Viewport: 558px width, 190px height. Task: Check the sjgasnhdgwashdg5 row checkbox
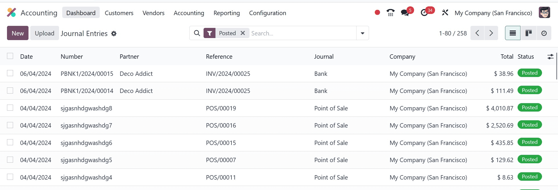10,159
